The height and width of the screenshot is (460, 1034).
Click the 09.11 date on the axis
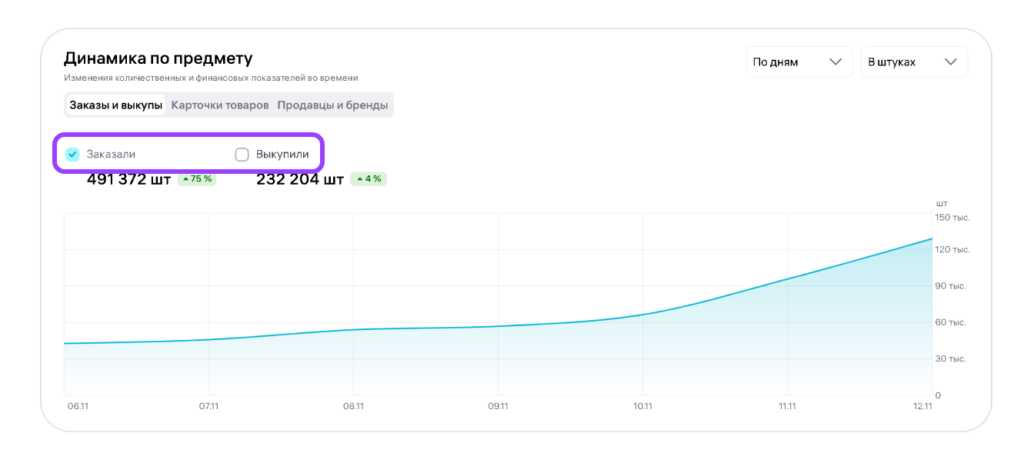click(x=498, y=406)
